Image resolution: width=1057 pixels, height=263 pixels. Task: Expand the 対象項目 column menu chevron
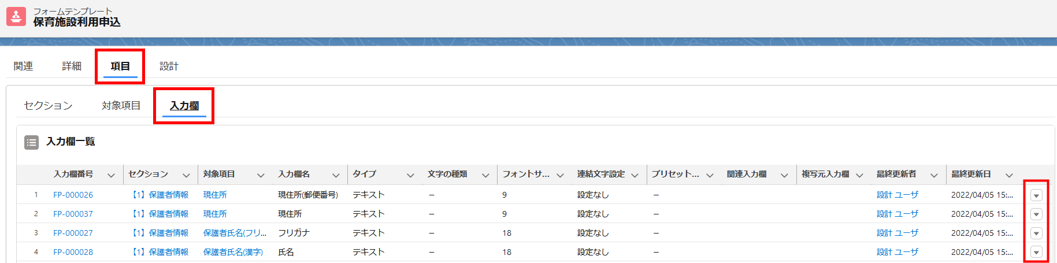pyautogui.click(x=261, y=175)
